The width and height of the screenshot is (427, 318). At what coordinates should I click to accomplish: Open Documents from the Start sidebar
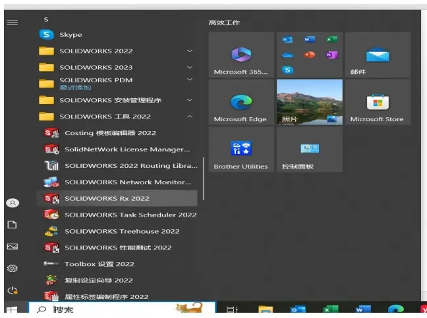point(12,225)
